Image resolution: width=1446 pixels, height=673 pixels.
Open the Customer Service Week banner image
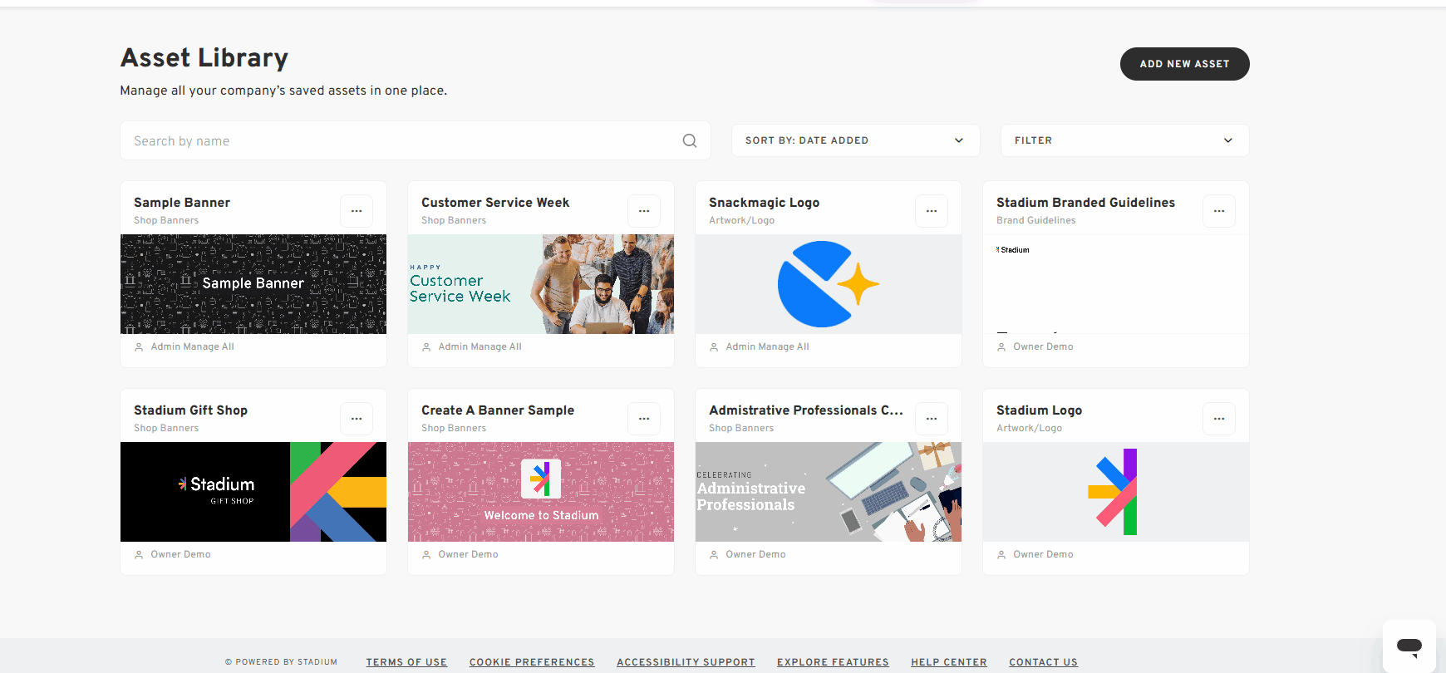541,284
